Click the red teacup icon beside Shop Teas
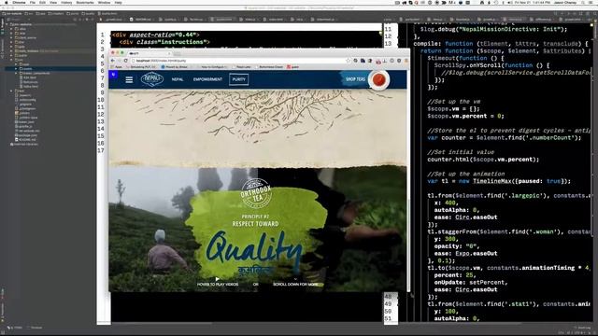The height and width of the screenshot is (336, 598). (378, 79)
